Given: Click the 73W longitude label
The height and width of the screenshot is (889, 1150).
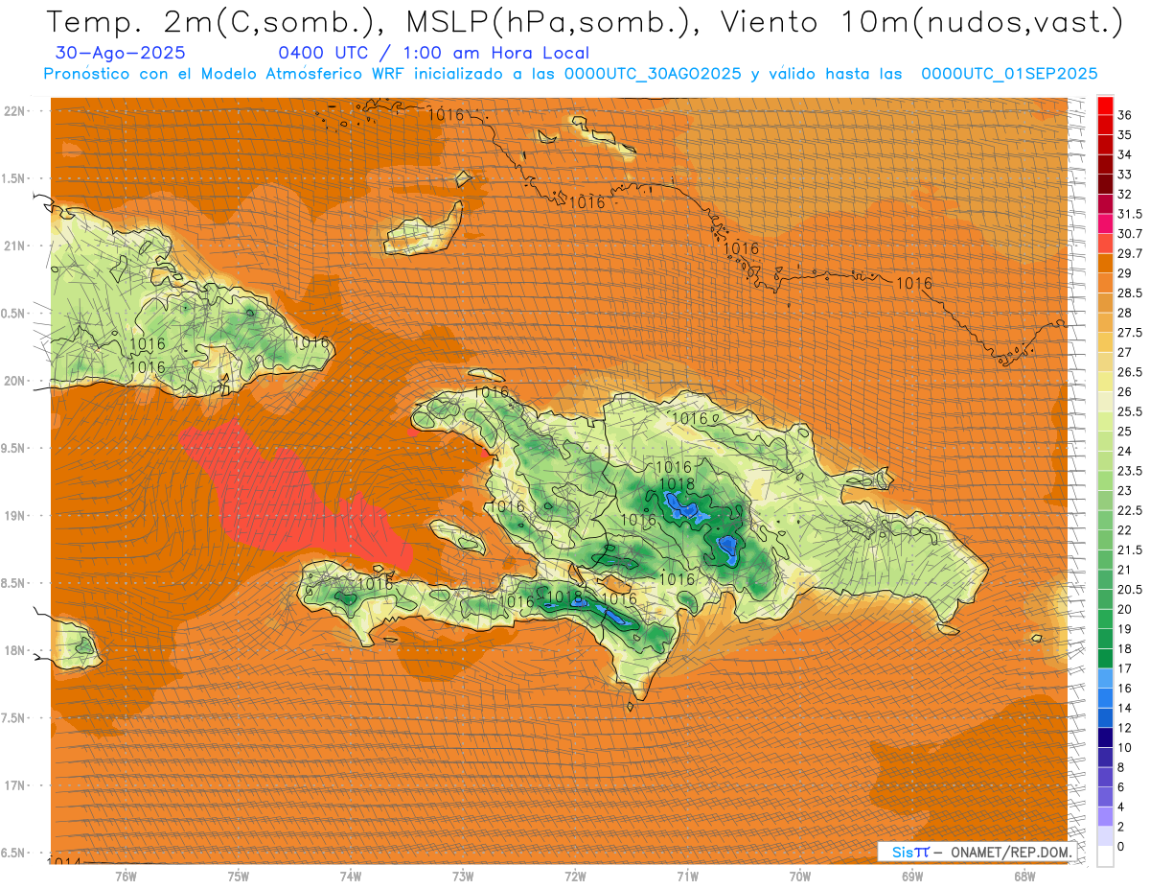Looking at the screenshot, I should [463, 877].
